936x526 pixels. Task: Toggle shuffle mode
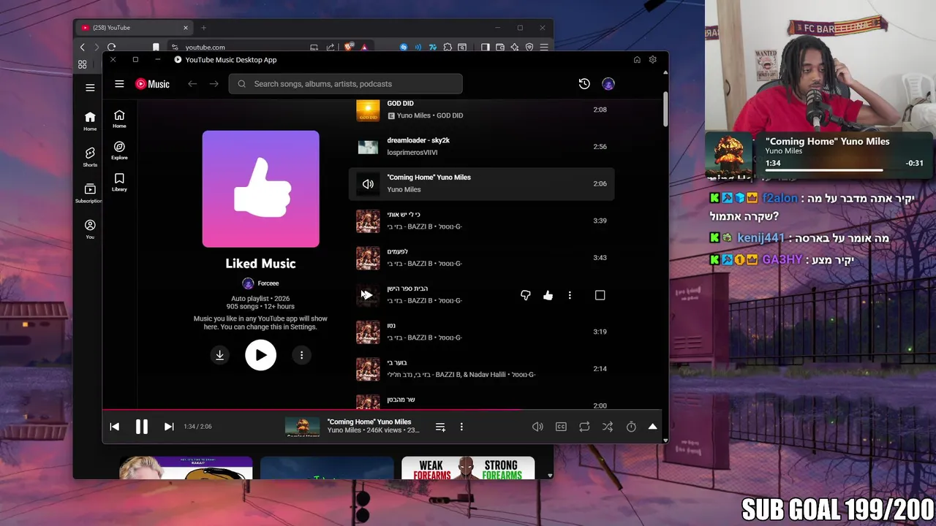click(x=608, y=427)
